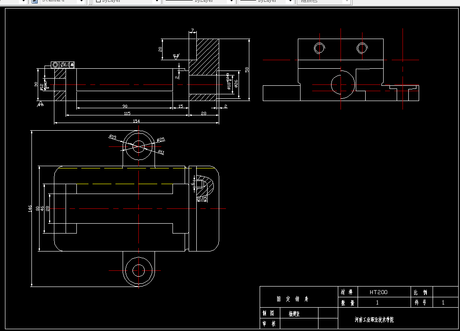Image resolution: width=460 pixels, height=331 pixels.
Task: Select the vertical 28 dimension in plan view
Action: click(48, 208)
